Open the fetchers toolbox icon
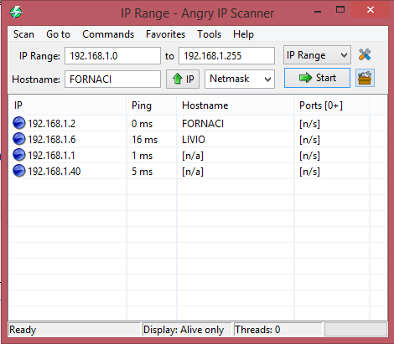394x344 pixels. click(365, 78)
